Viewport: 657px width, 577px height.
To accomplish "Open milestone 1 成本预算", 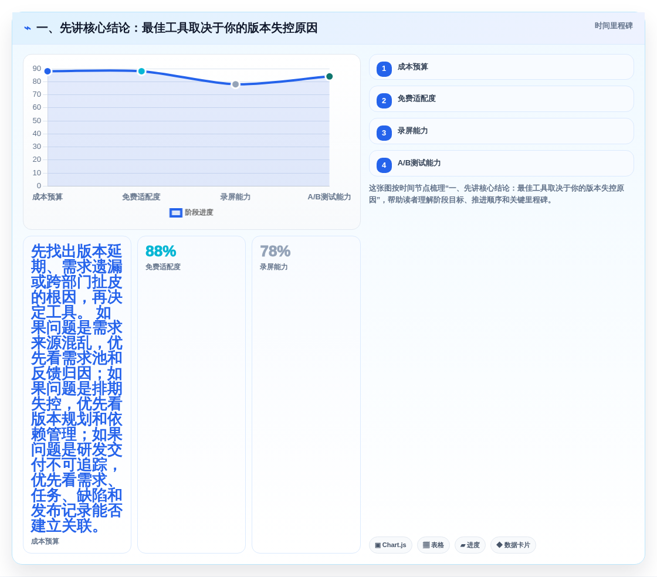I will point(501,67).
